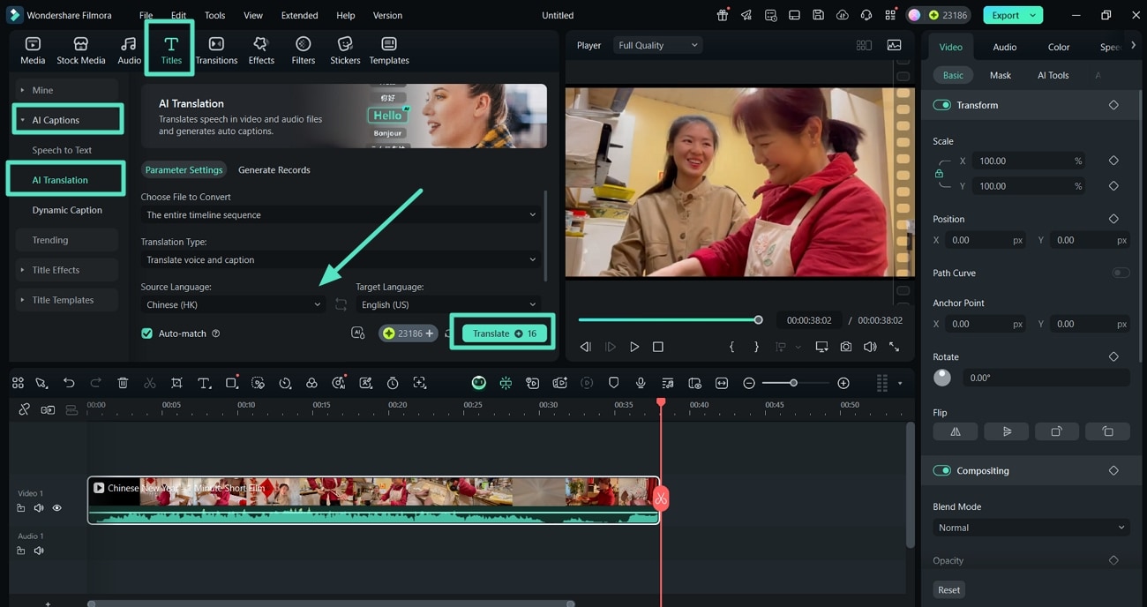Open the Effects panel

[x=261, y=50]
